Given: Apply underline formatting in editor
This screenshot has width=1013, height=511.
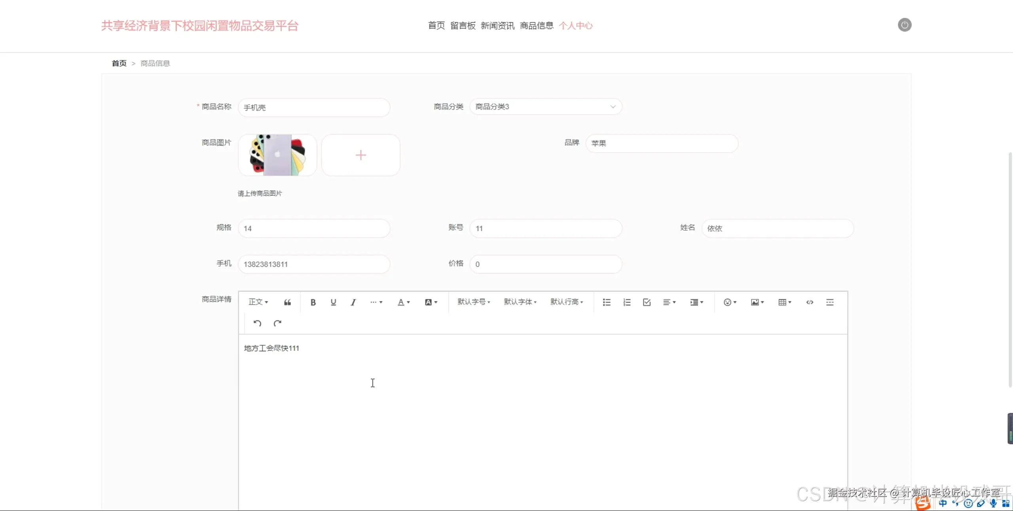Looking at the screenshot, I should coord(333,302).
